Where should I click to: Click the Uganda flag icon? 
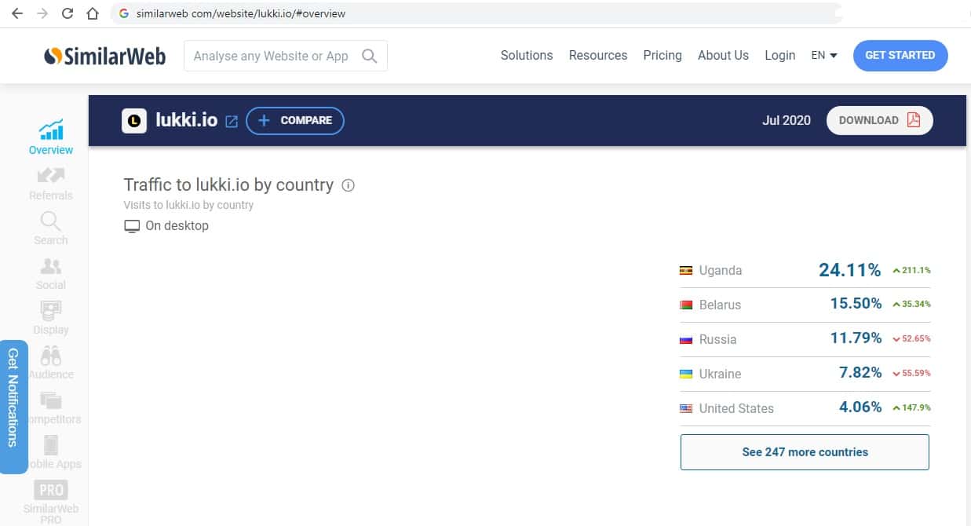(686, 270)
